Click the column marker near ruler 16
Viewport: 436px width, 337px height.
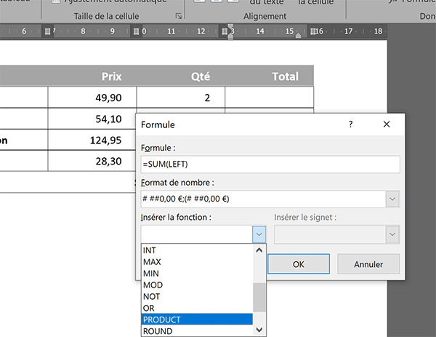click(313, 31)
